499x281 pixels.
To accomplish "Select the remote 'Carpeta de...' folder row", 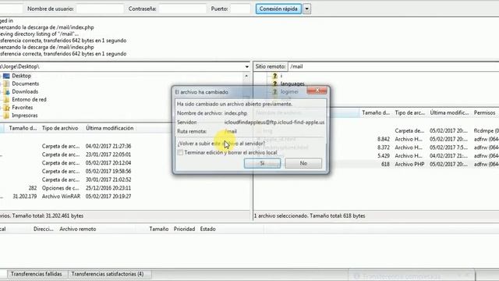I will 377,130.
